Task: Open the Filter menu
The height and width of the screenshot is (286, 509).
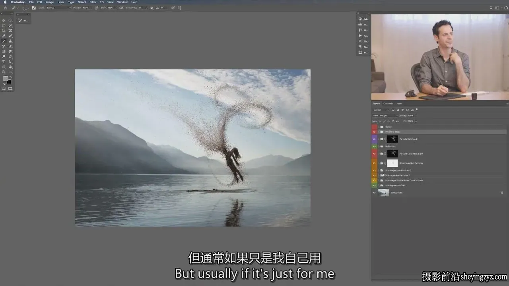Action: point(93,2)
